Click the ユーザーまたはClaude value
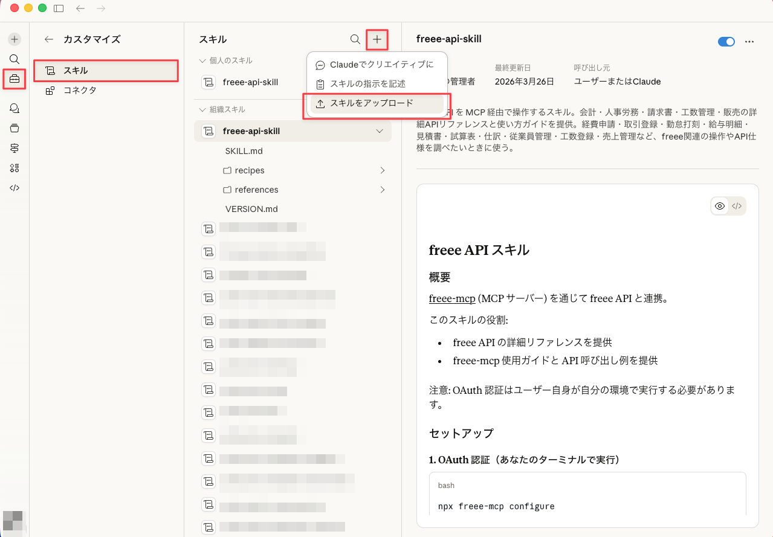The height and width of the screenshot is (537, 773). 617,82
